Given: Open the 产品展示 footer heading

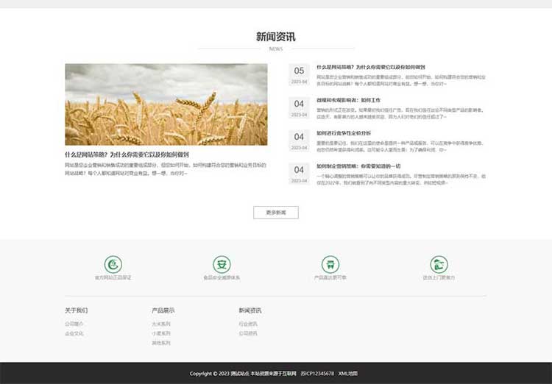Looking at the screenshot, I should coord(163,310).
